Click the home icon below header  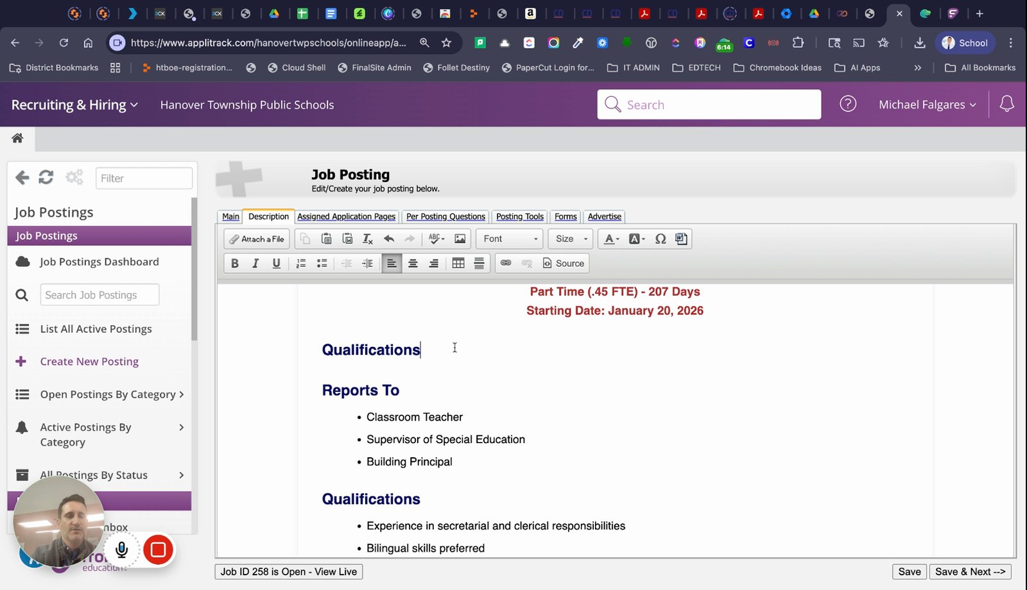point(17,138)
